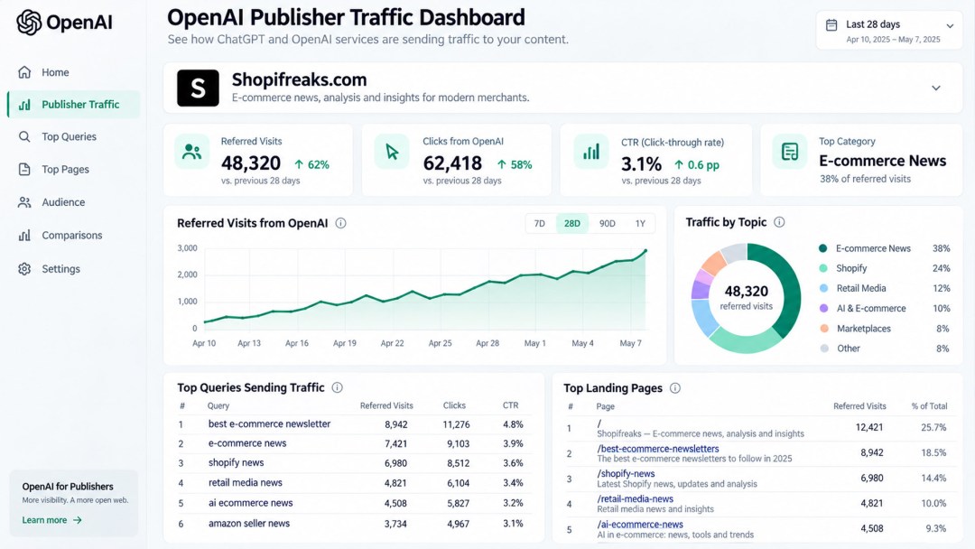The height and width of the screenshot is (549, 975).
Task: Click the Shopifreaks S logo tile
Action: coord(198,88)
